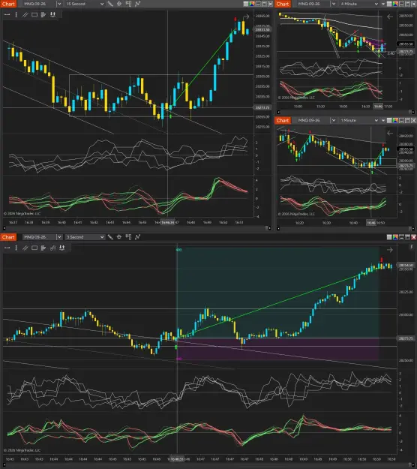Select the parallel channel lines tool in top-left chart

point(25,14)
